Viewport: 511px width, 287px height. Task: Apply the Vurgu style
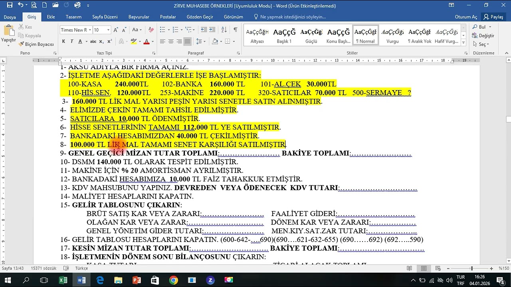click(x=392, y=35)
